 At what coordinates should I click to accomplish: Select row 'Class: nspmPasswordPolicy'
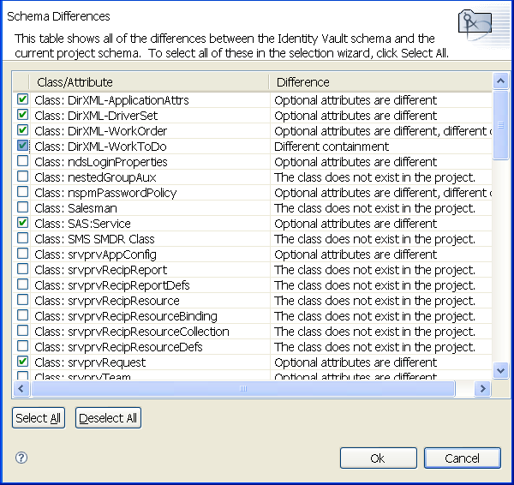click(253, 193)
